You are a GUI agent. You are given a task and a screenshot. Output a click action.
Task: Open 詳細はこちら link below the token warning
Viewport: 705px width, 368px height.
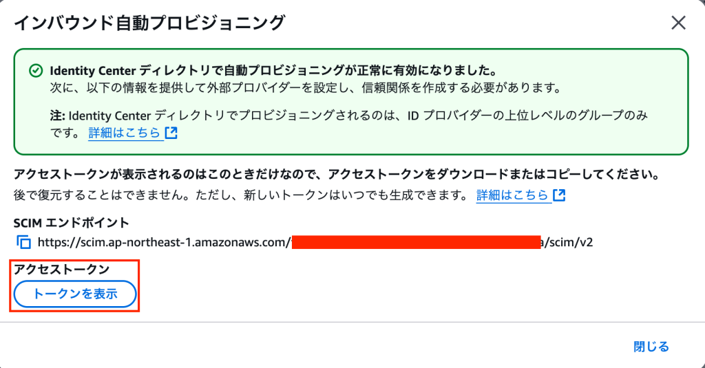click(x=513, y=195)
